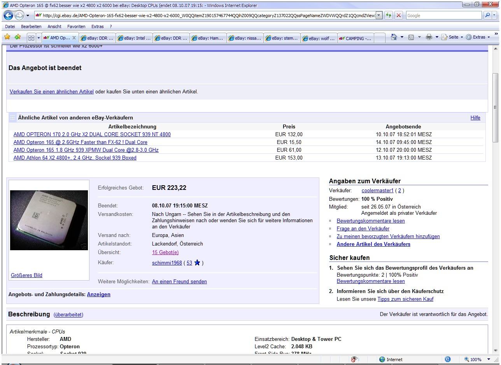The image size is (501, 365).
Task: Click the address bar URL field
Action: coord(206,16)
